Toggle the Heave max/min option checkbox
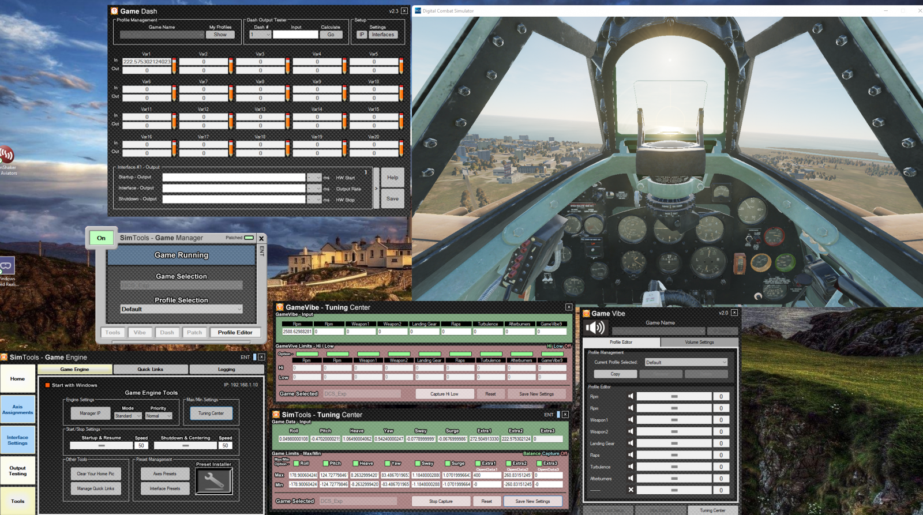The width and height of the screenshot is (923, 515). click(x=356, y=463)
